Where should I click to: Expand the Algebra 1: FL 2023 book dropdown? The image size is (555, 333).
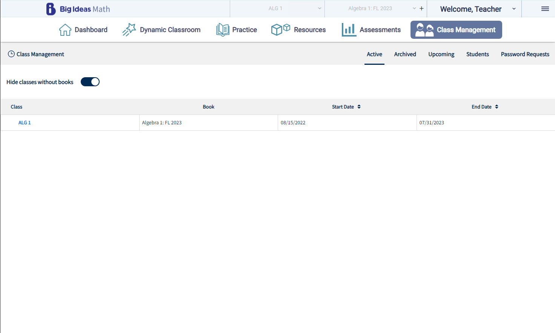click(371, 8)
